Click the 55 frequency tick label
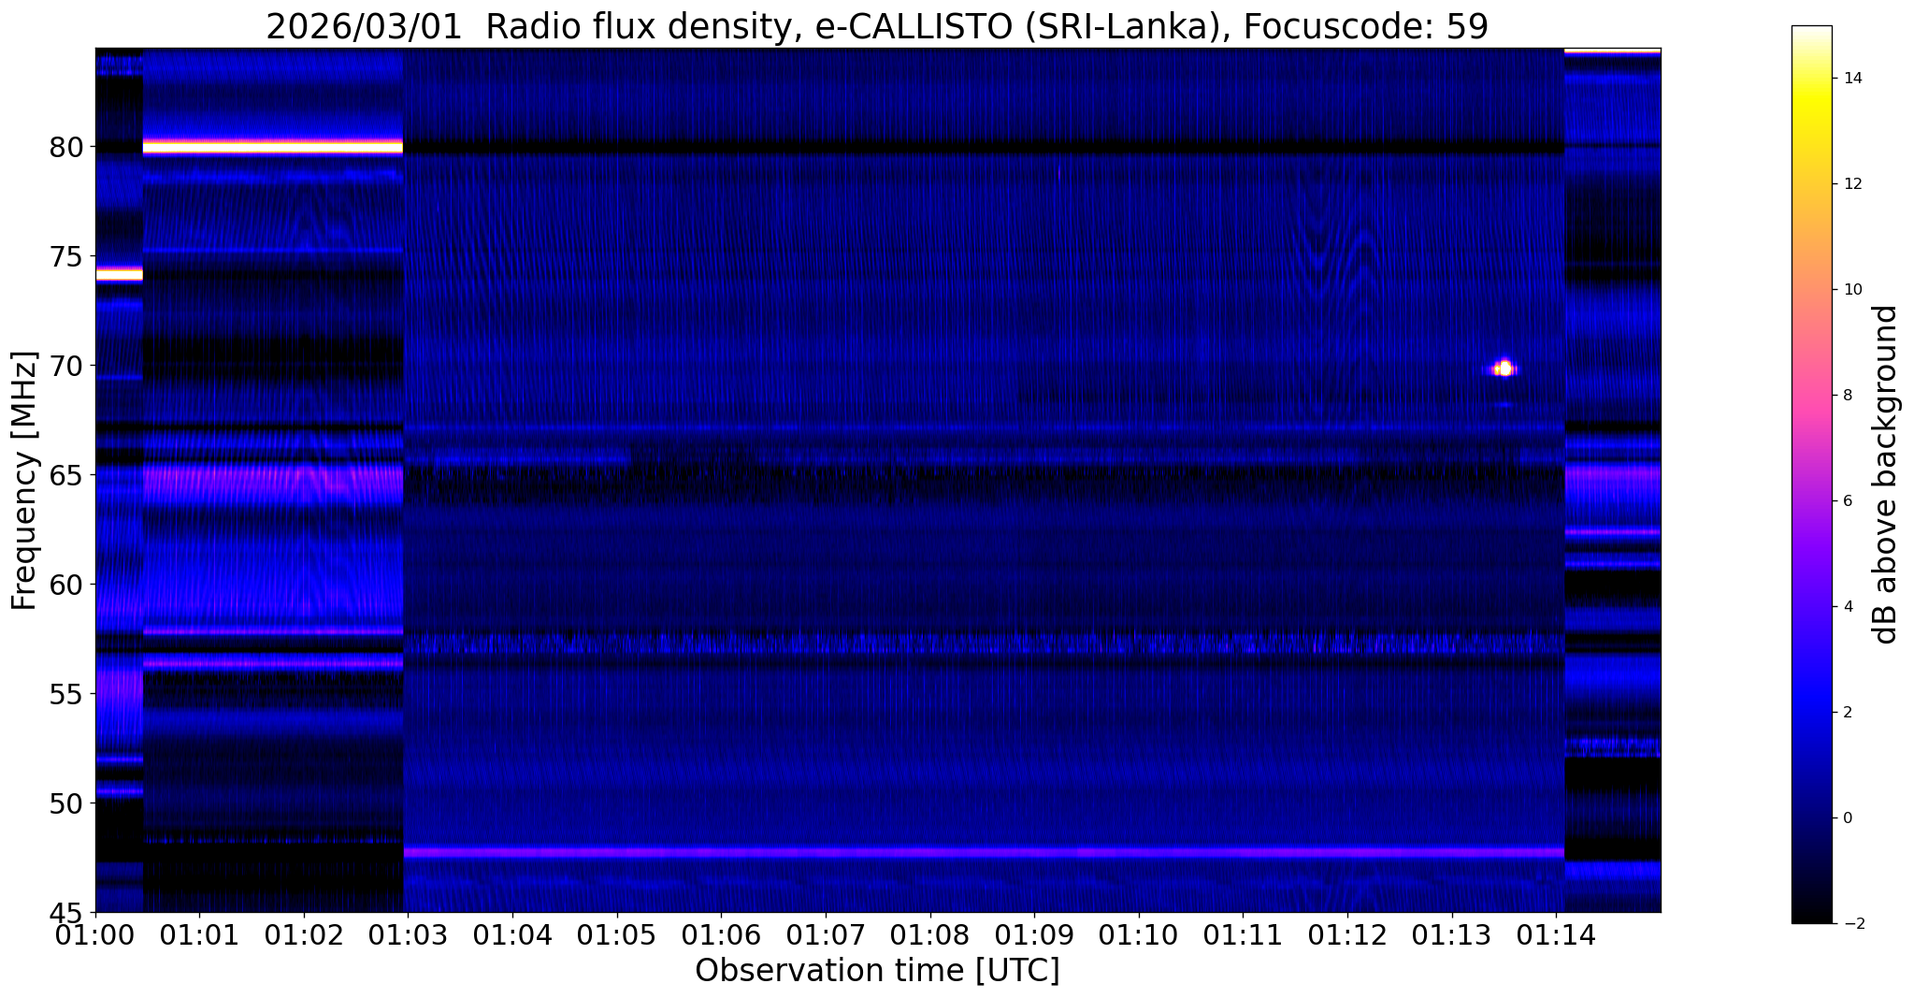Viewport: 1914px width, 998px height. (x=65, y=694)
